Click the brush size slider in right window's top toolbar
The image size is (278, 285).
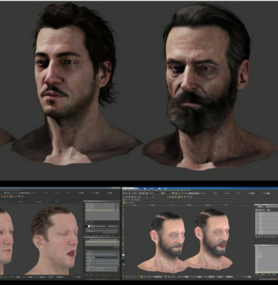tap(194, 193)
